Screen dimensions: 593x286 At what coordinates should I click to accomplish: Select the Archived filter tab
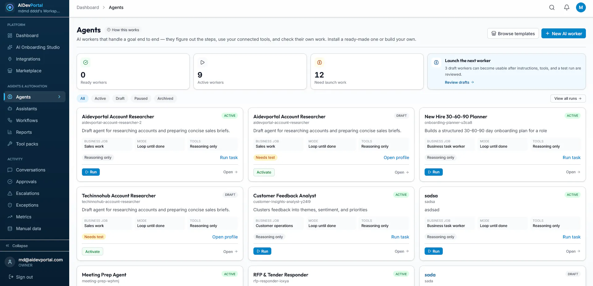tap(165, 99)
